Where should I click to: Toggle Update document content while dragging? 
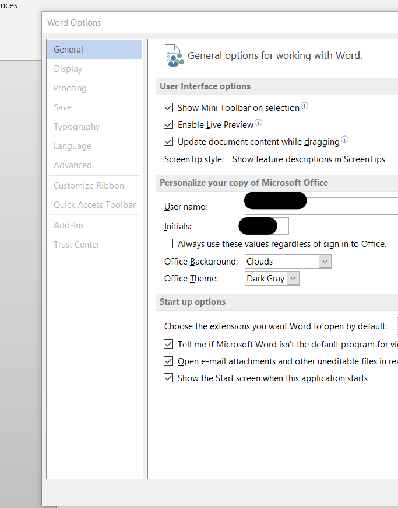pos(168,141)
